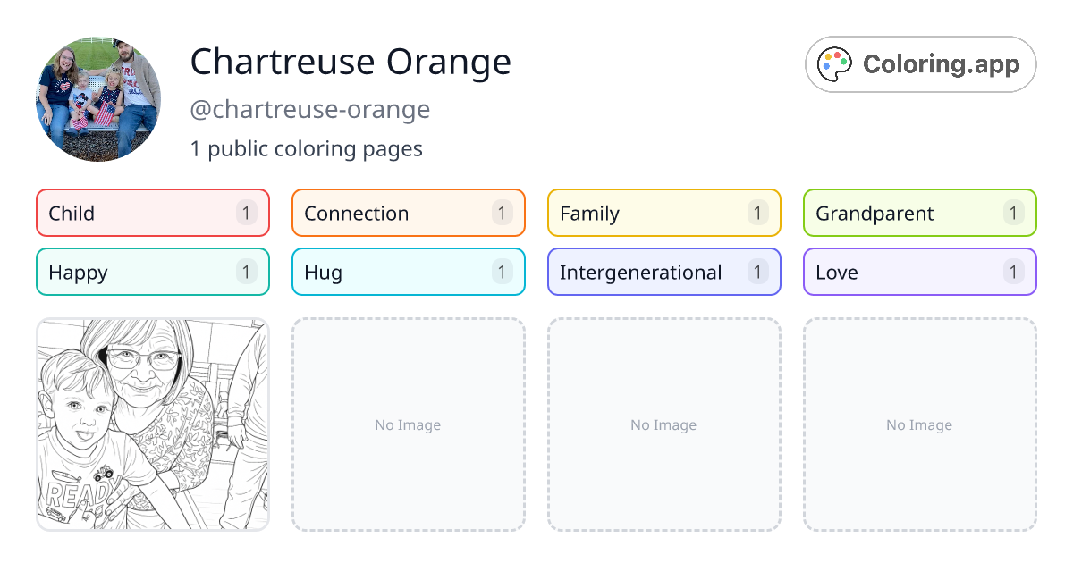Click the count badge on Child tag
The image size is (1073, 563).
point(247,213)
